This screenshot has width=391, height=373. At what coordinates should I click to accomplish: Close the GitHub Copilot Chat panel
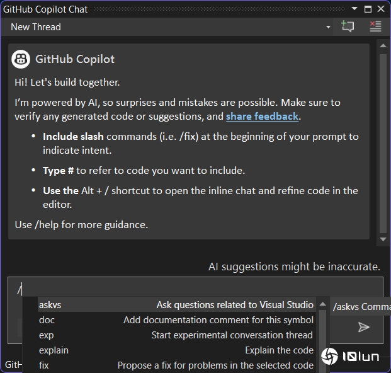381,9
